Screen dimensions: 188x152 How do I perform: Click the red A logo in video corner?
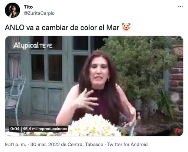tap(177, 131)
